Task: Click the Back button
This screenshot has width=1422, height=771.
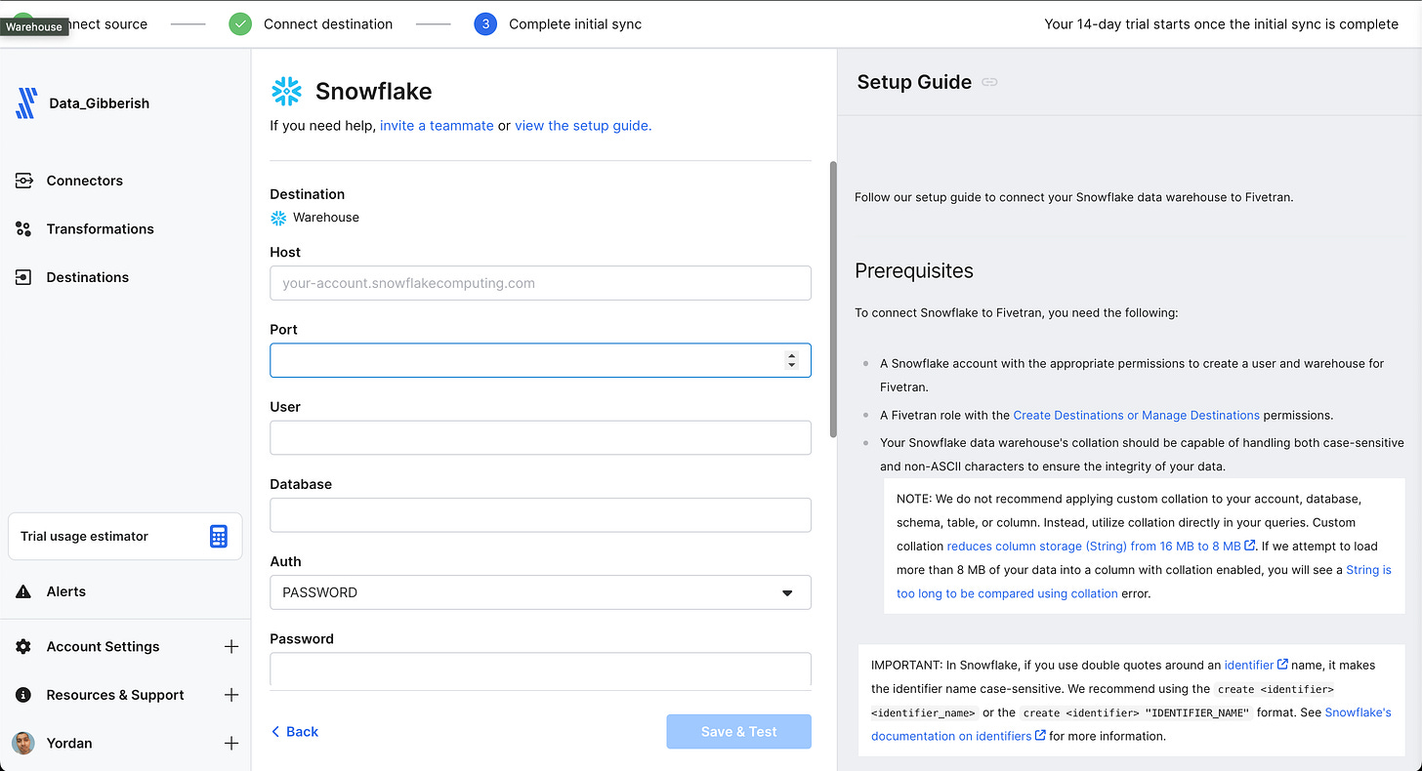Action: pos(295,731)
